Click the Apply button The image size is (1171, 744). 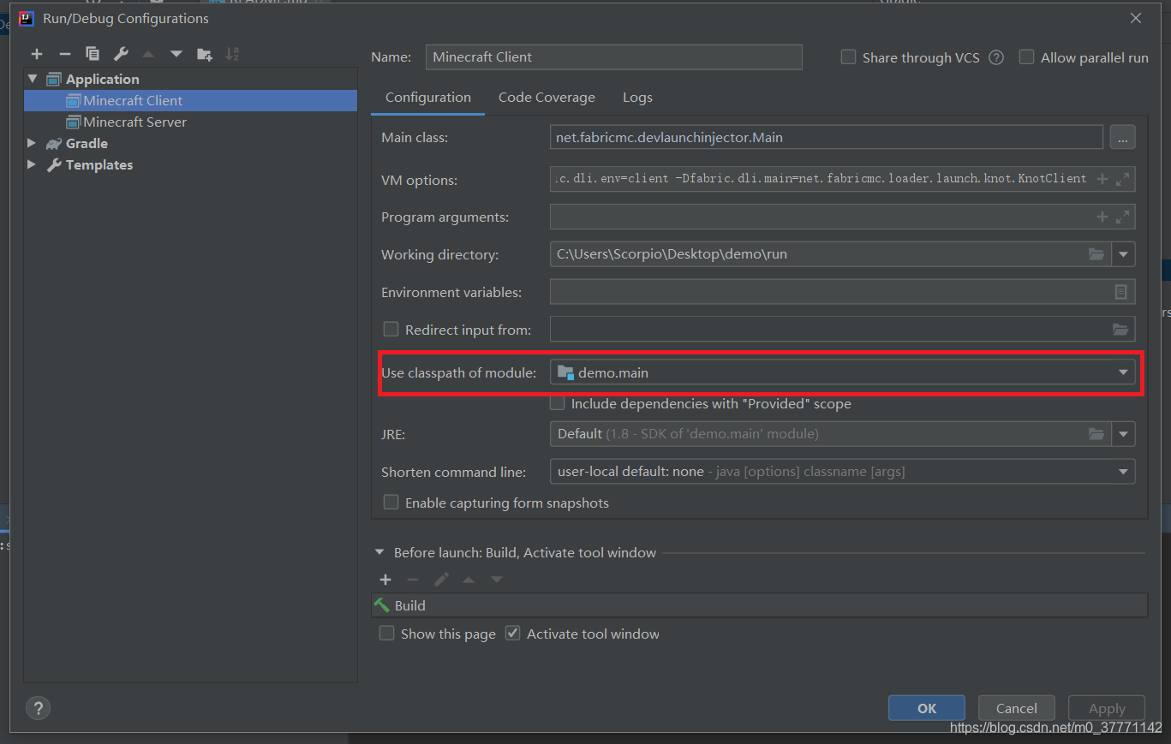[1107, 708]
